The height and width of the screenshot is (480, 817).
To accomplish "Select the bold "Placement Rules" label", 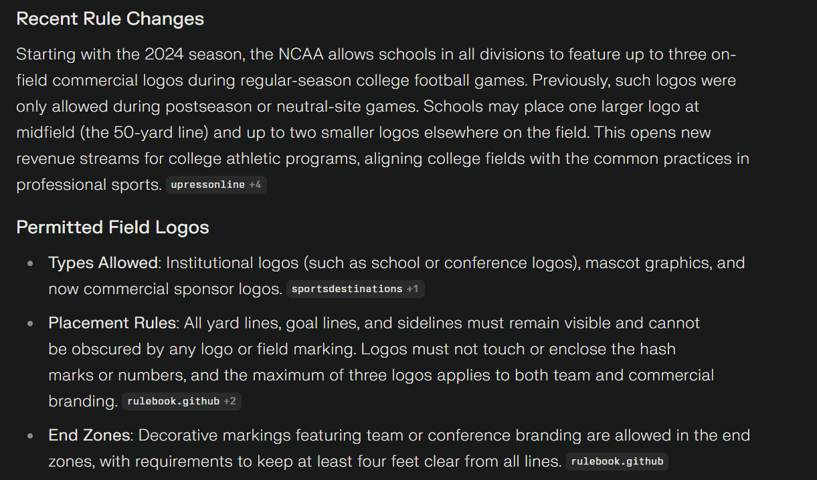I will [112, 324].
